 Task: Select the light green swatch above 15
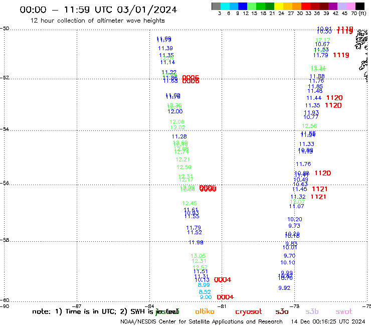pos(252,6)
